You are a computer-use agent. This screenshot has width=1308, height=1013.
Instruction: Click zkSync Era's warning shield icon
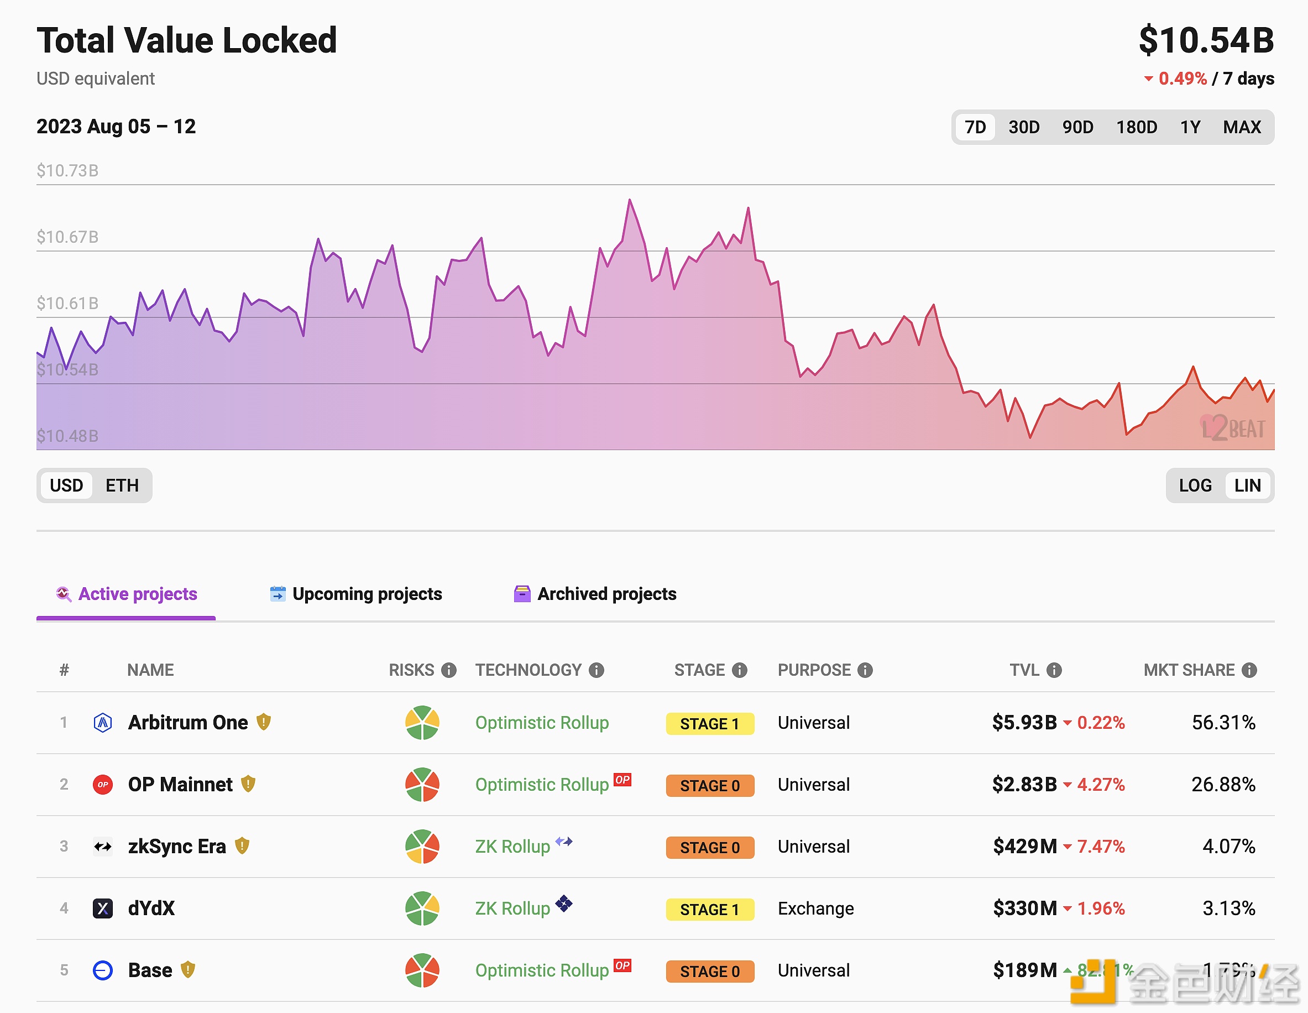coord(242,845)
